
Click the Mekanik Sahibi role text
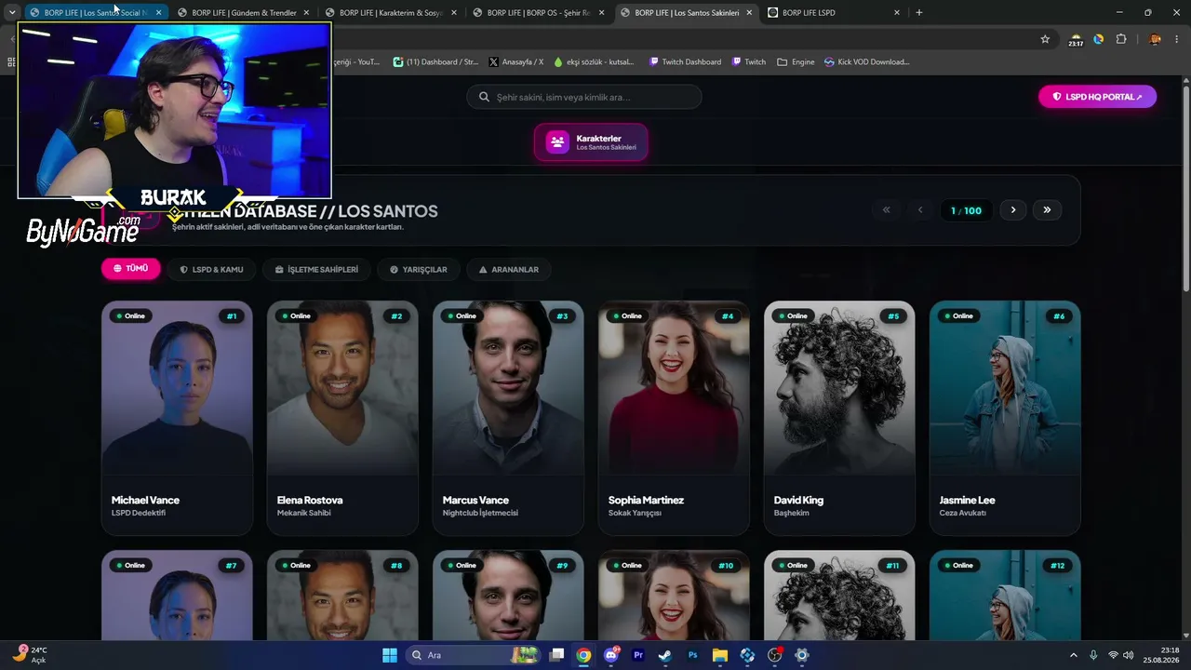pyautogui.click(x=303, y=513)
